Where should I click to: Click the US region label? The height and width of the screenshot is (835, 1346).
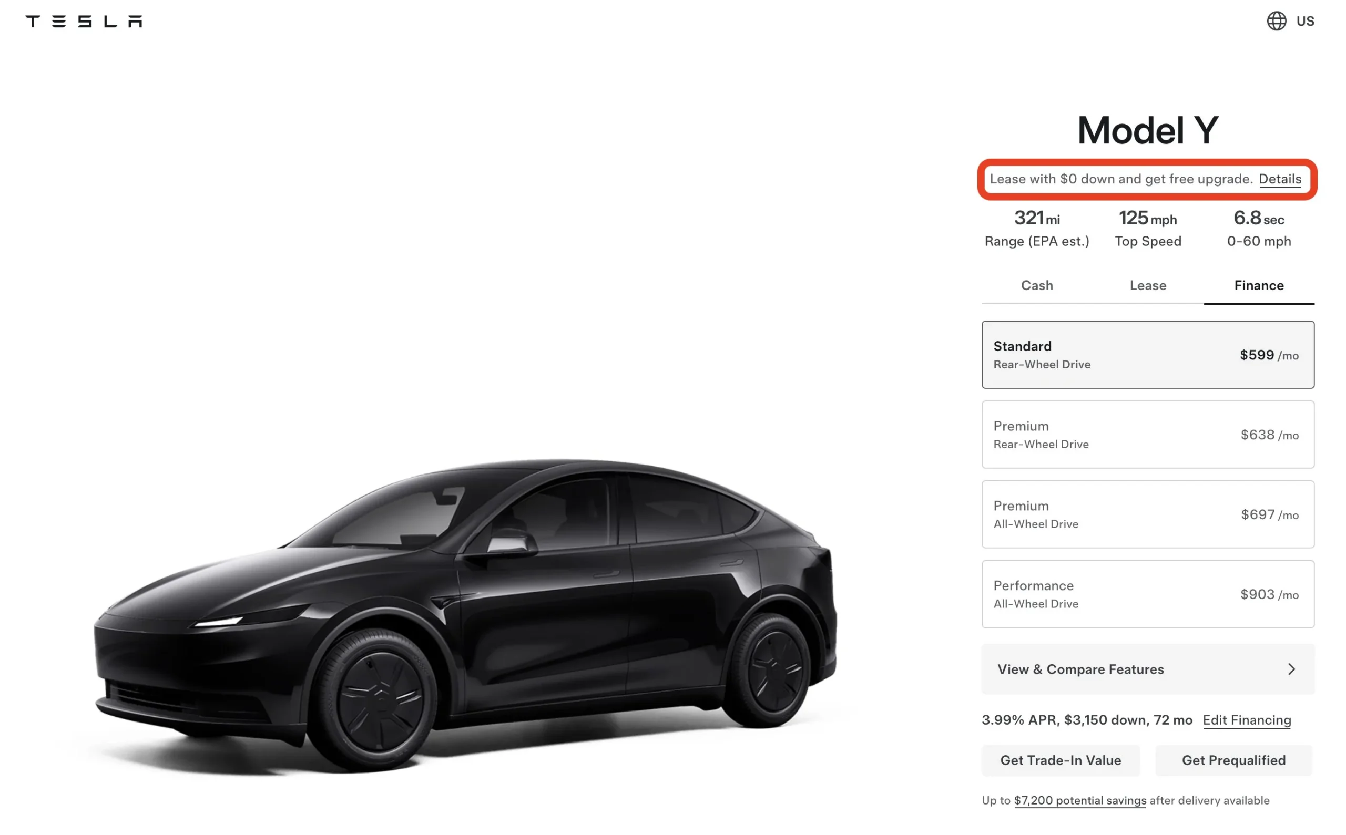tap(1307, 21)
